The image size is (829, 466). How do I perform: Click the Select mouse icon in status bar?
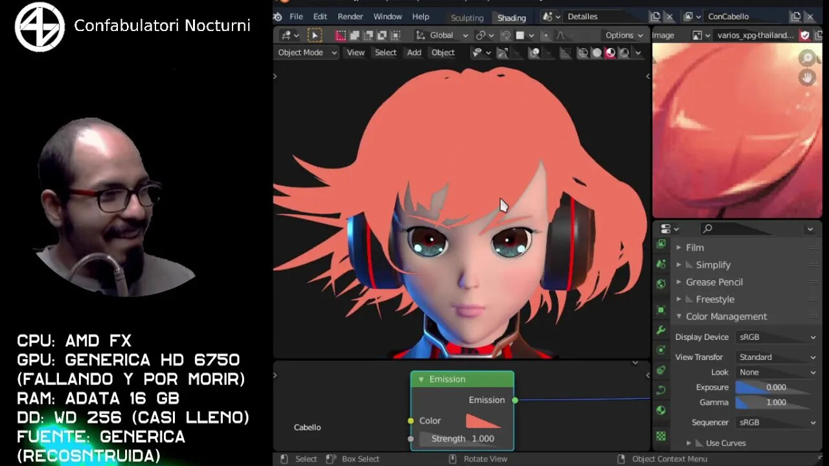coord(284,459)
